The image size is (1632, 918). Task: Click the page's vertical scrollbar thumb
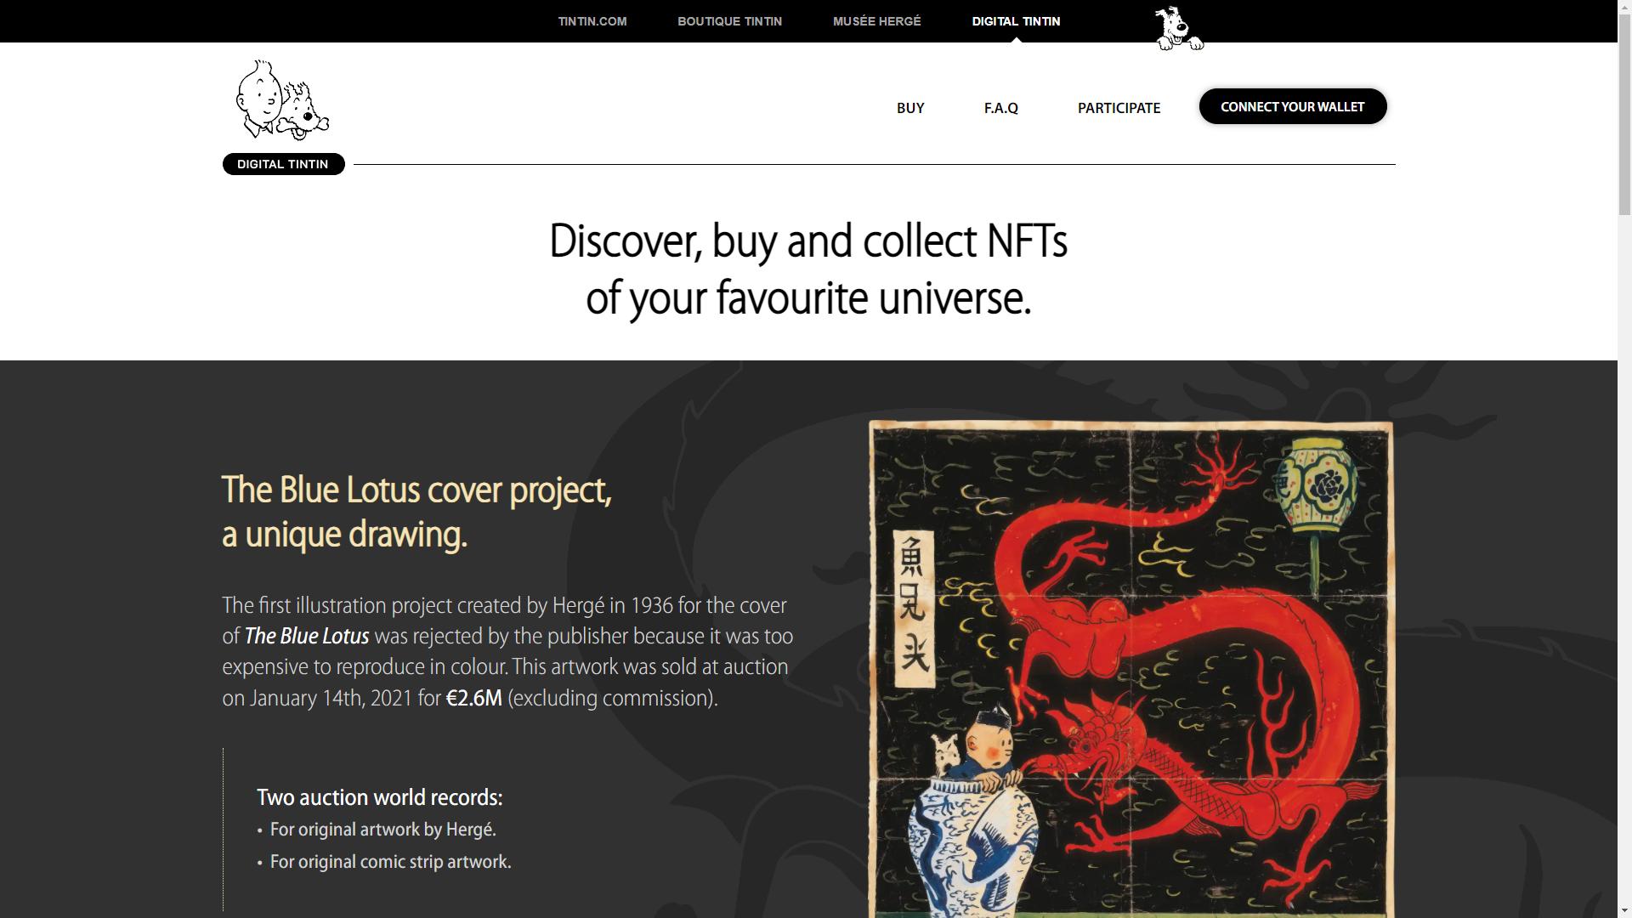point(1624,115)
